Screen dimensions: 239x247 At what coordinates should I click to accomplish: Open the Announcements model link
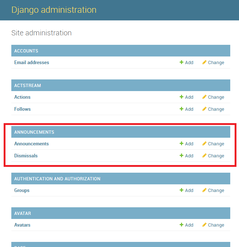(x=31, y=144)
